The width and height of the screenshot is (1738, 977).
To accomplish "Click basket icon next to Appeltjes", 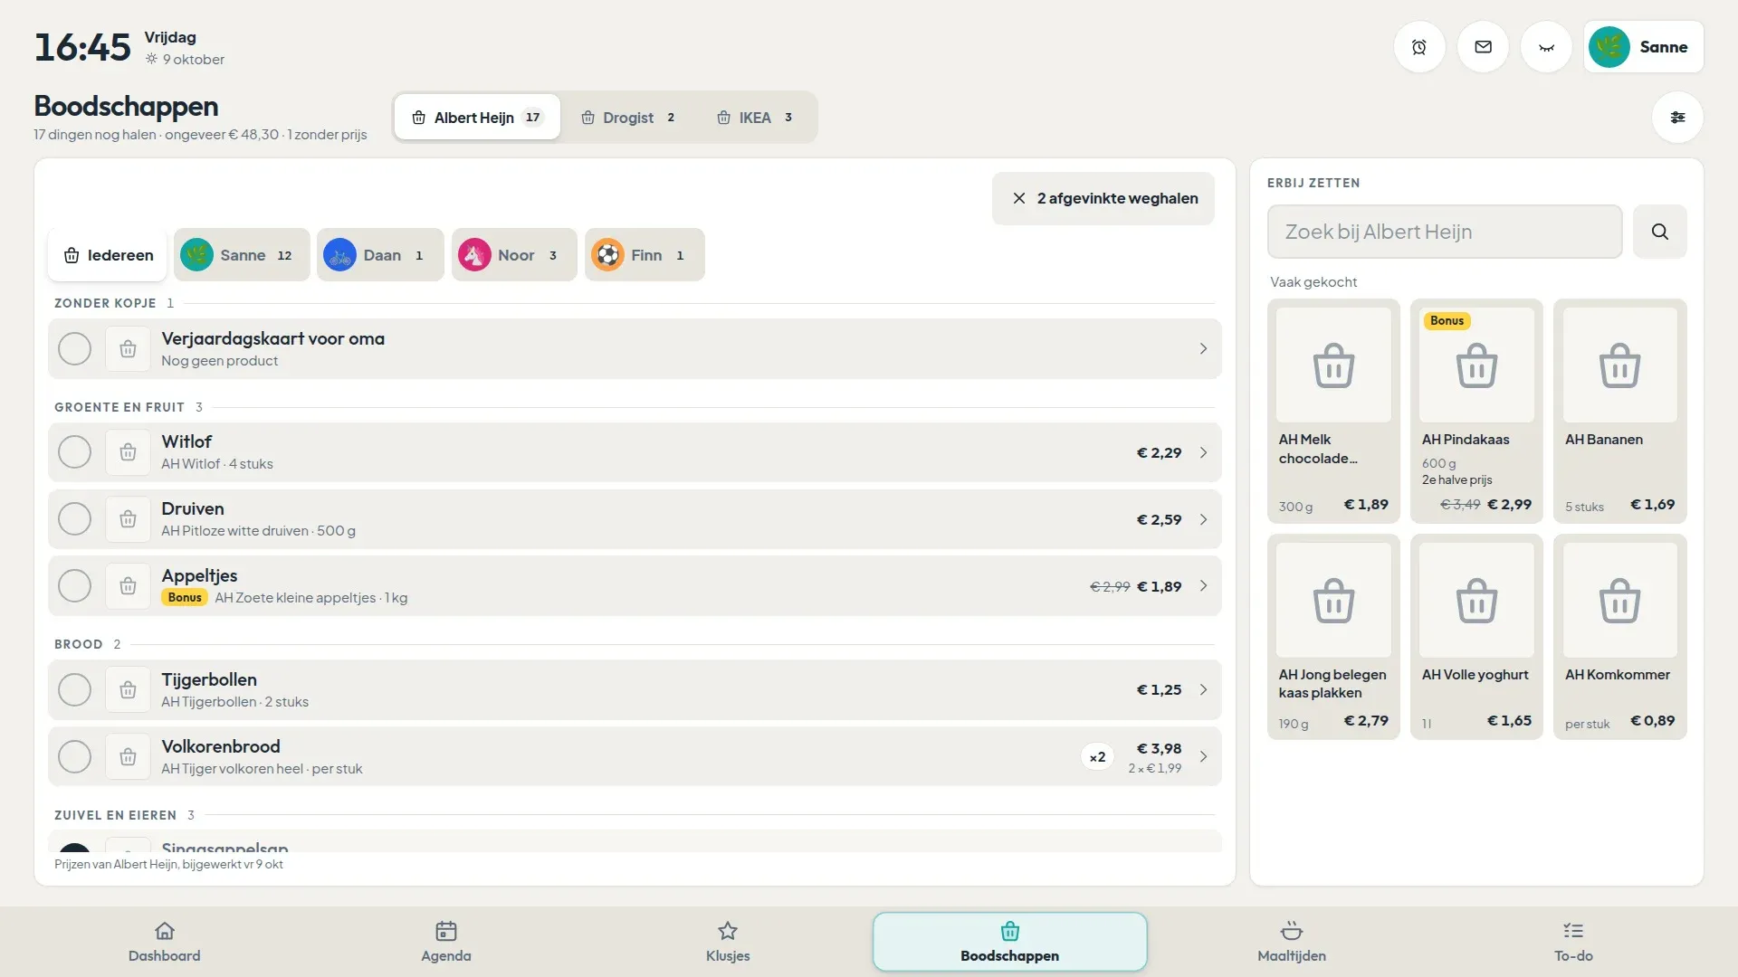I will click(128, 586).
